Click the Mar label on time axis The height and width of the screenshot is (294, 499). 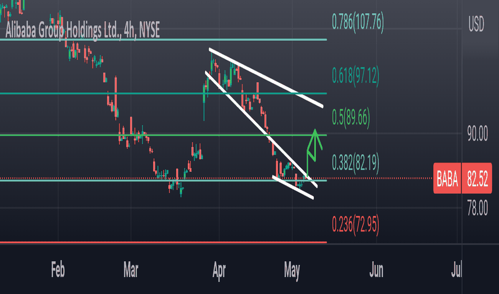(x=131, y=270)
